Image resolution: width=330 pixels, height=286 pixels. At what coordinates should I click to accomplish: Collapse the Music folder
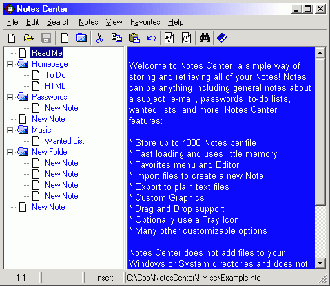tap(10, 130)
